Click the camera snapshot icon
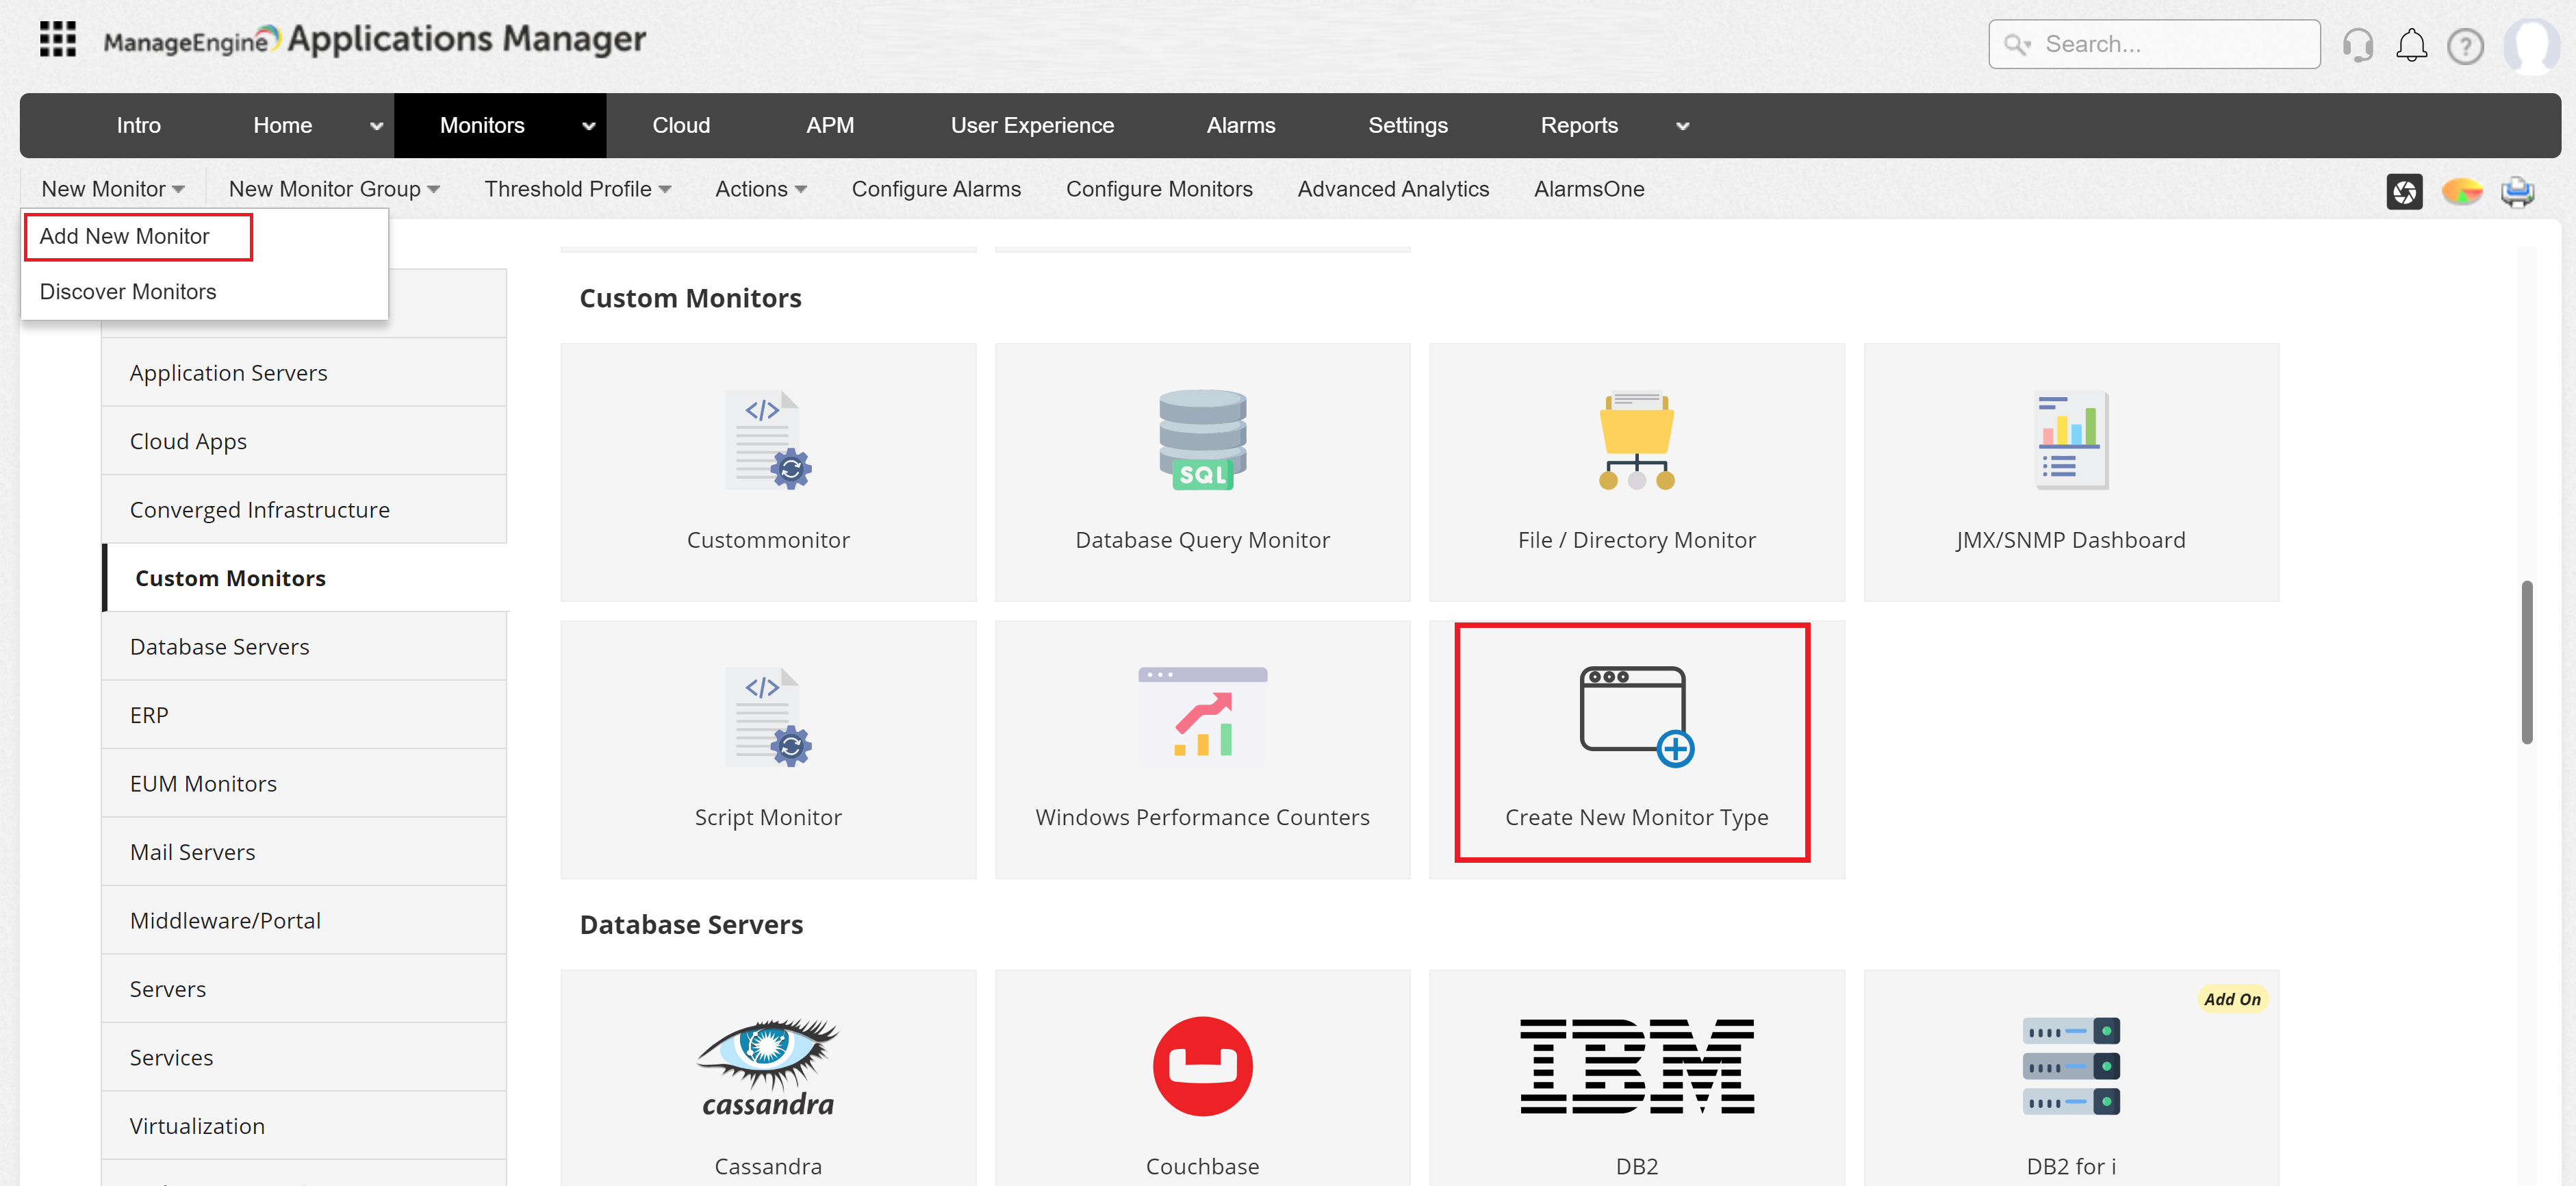 tap(2404, 191)
